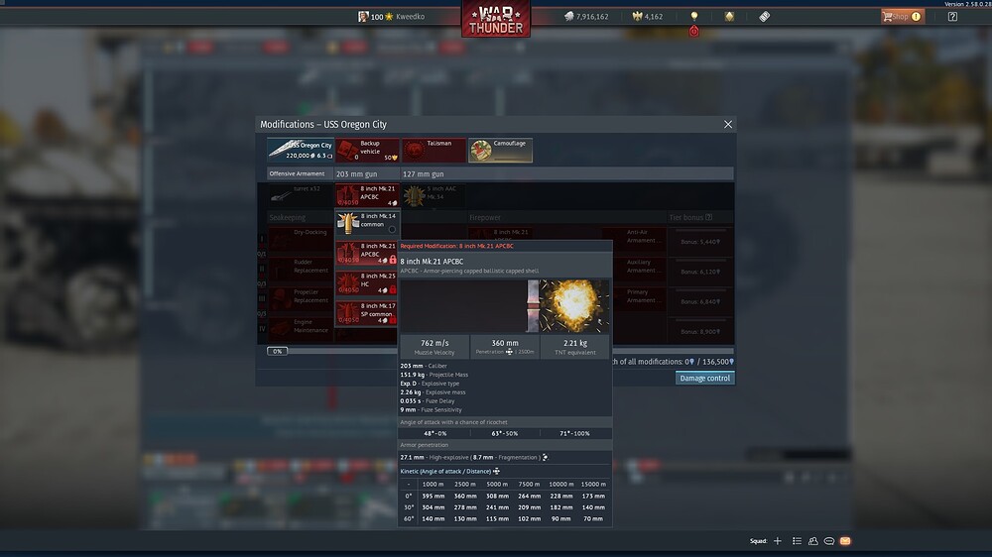This screenshot has height=557, width=992.
Task: Click the 2.21 kg TNT equivalent stat
Action: pos(575,347)
